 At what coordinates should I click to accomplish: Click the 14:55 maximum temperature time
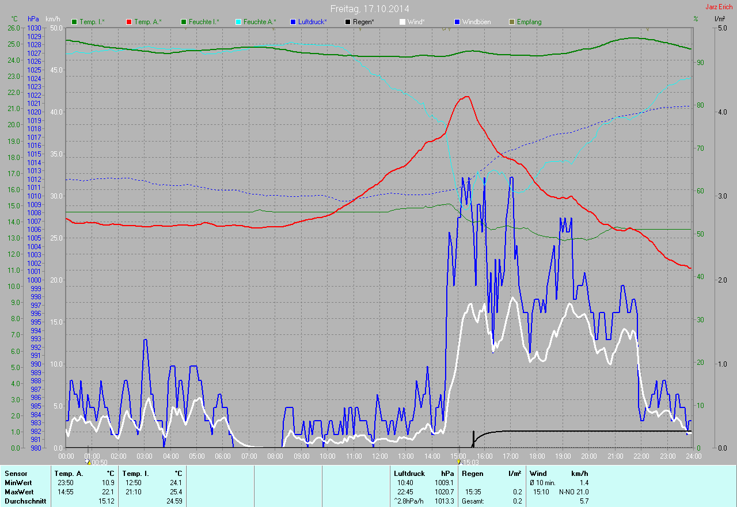point(66,492)
